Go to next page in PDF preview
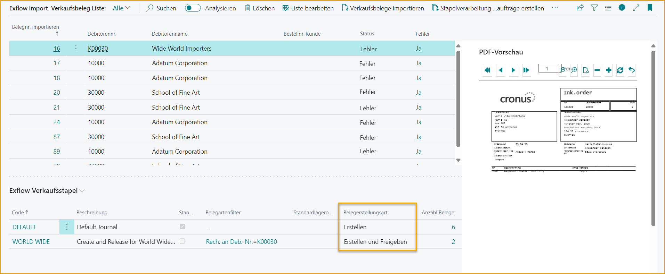This screenshot has height=274, width=665. coord(513,70)
